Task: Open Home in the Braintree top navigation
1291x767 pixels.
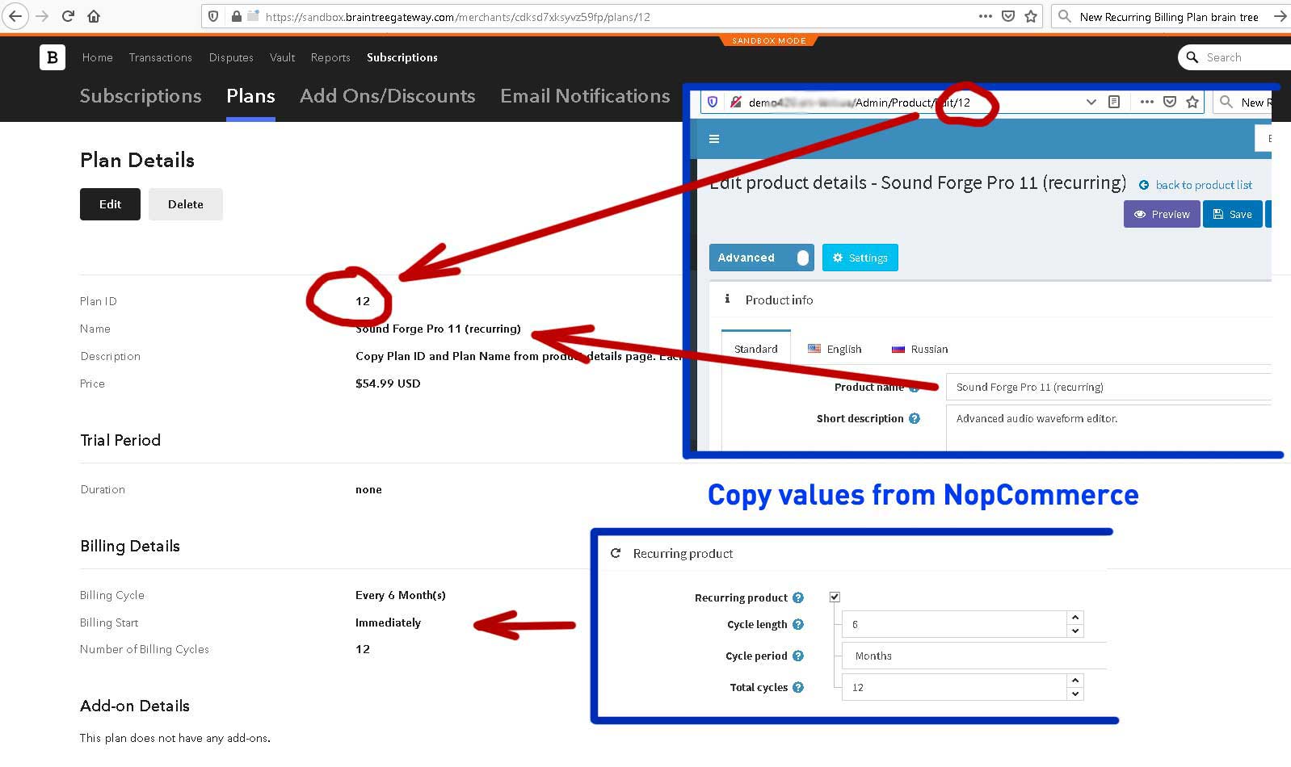Action: (98, 57)
